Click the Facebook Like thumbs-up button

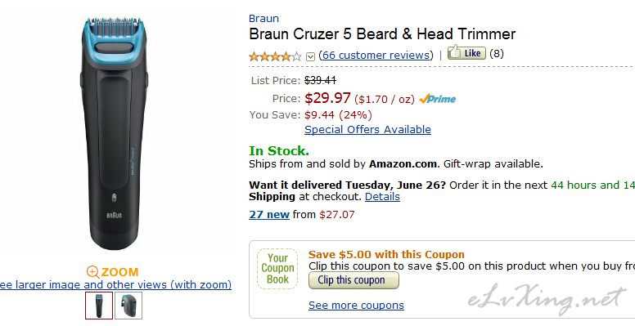(466, 53)
